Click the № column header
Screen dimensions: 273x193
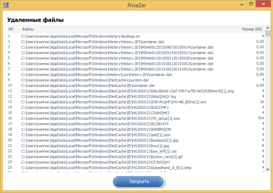[x=14, y=29]
